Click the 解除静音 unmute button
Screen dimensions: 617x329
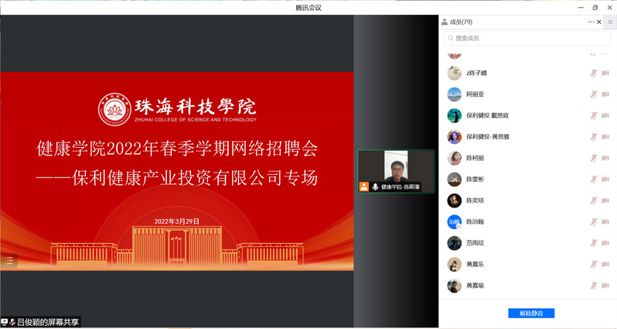point(531,314)
